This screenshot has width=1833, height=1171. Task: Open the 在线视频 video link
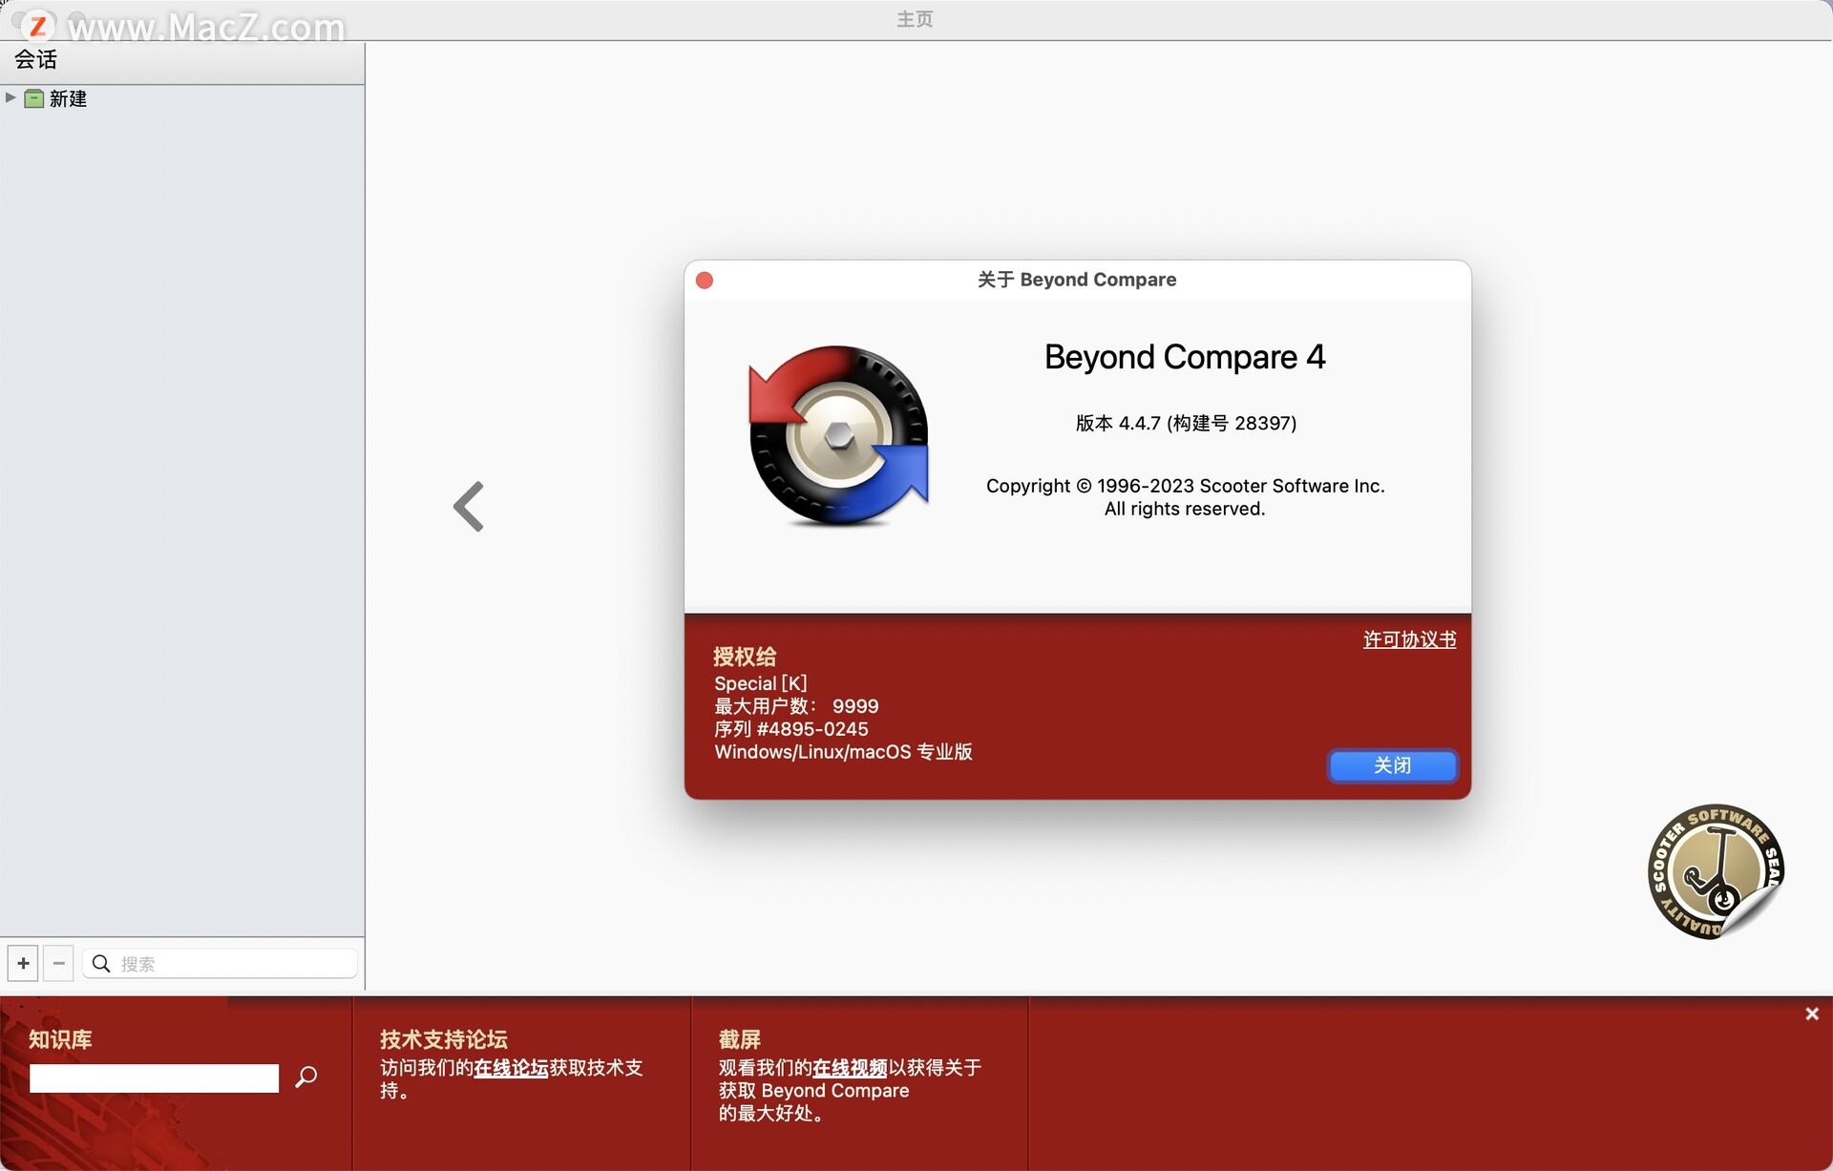848,1069
